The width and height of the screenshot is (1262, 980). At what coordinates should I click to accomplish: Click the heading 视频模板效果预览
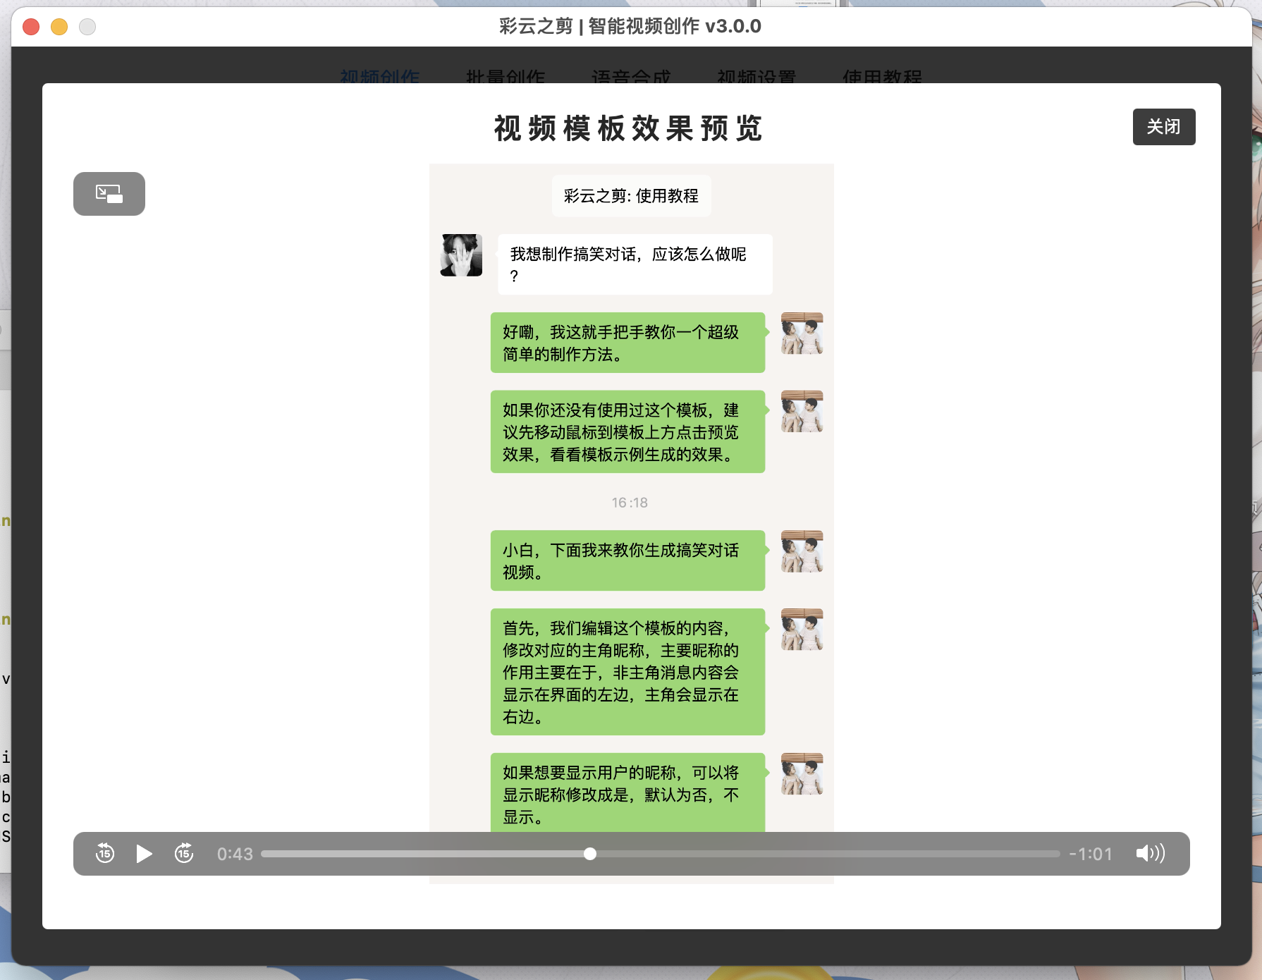point(628,128)
